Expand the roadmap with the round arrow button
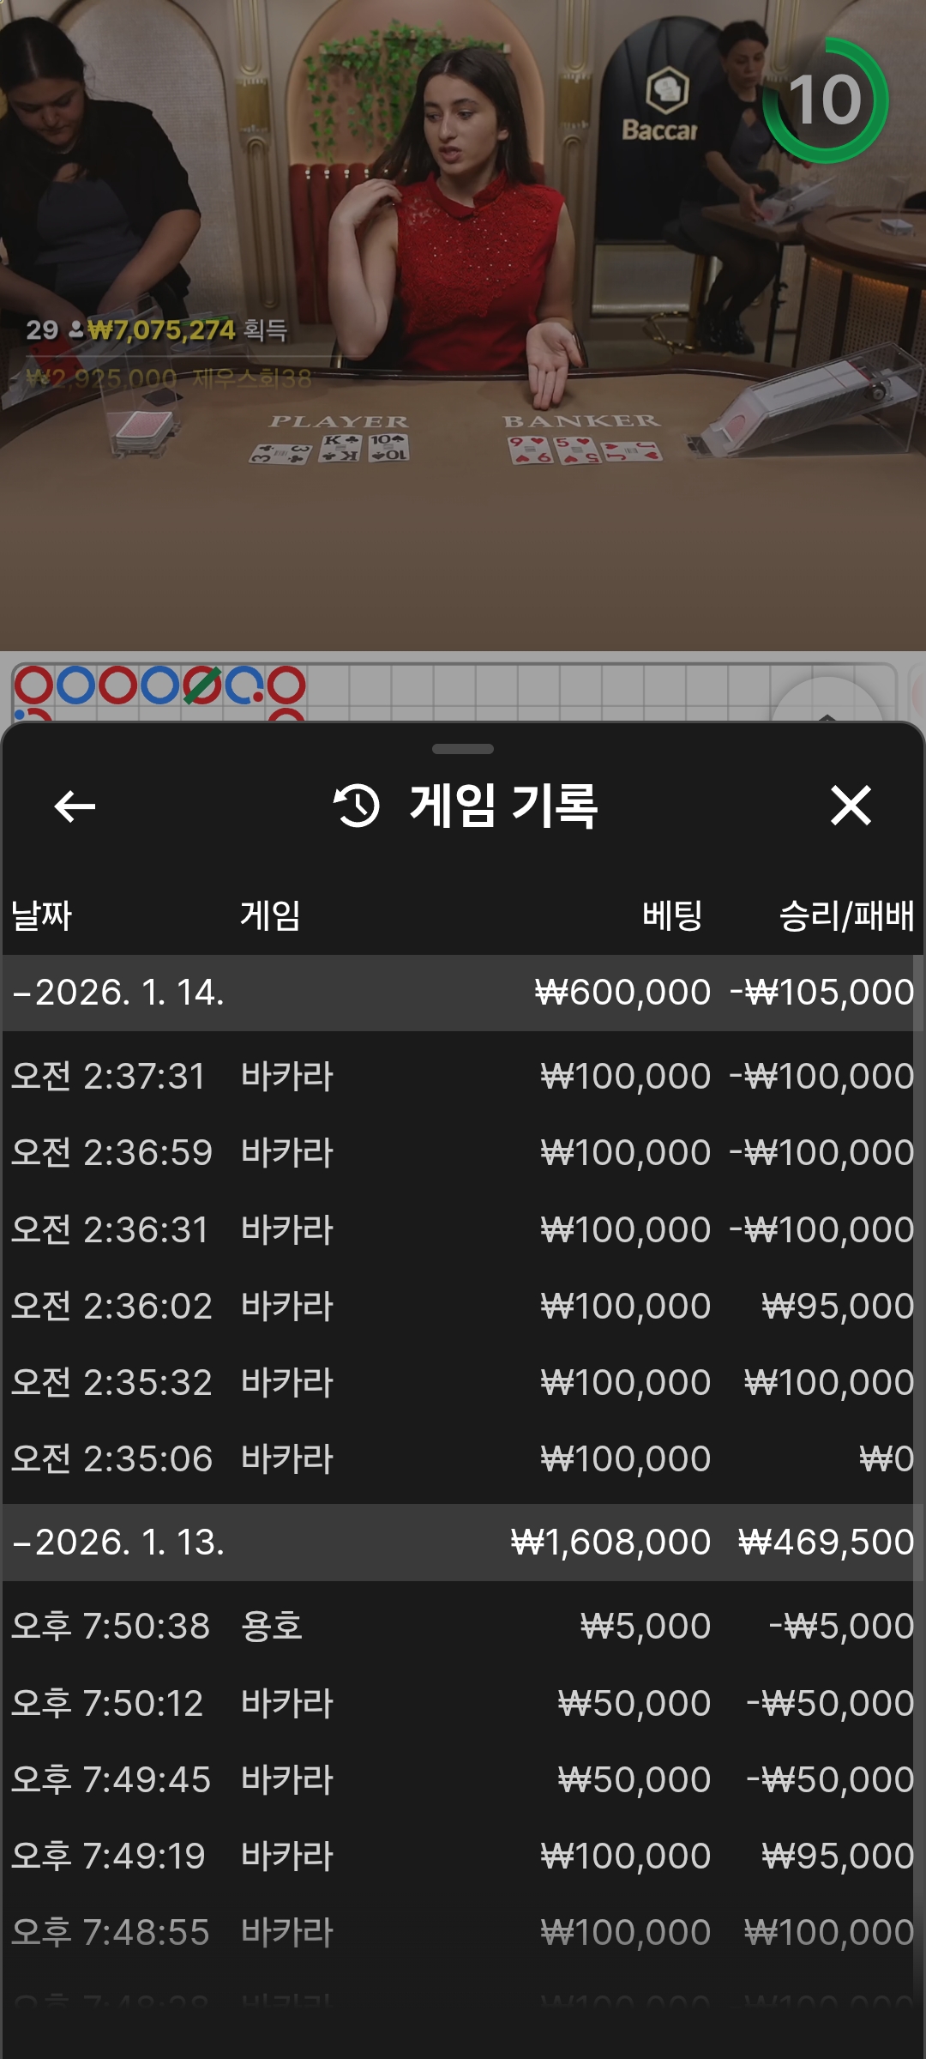 827,705
